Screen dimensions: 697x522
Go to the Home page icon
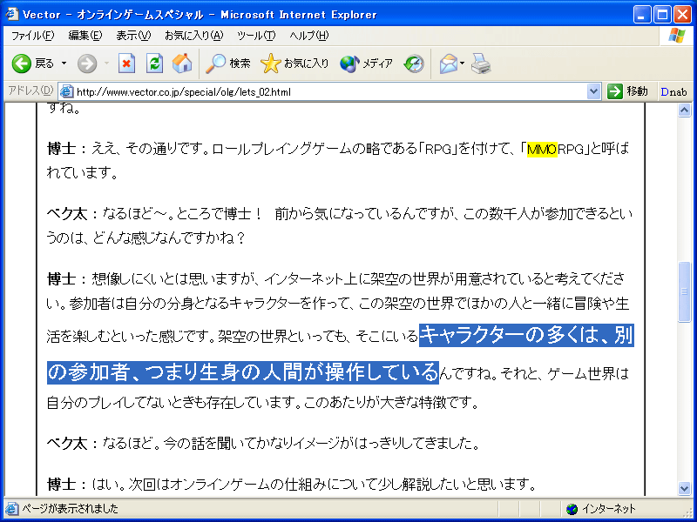coord(182,64)
